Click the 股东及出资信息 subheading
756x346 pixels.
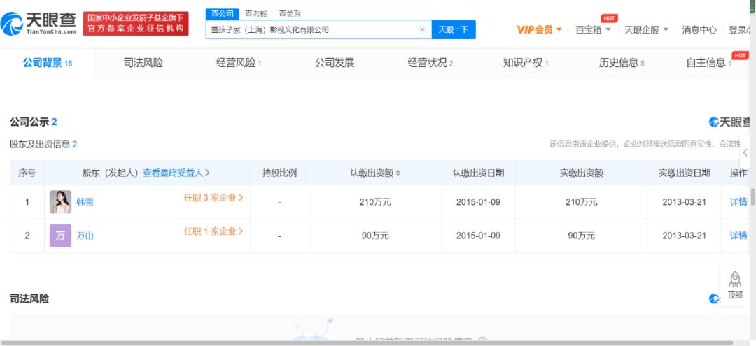pos(43,145)
